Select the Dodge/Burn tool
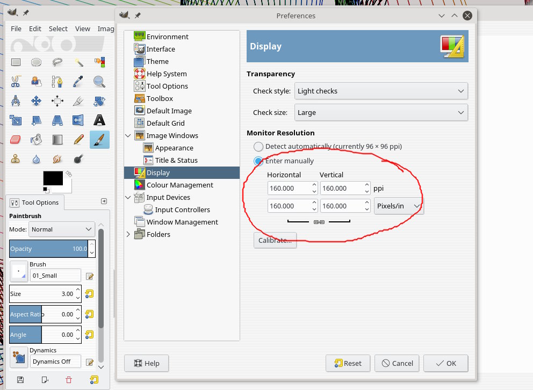This screenshot has height=390, width=533. coord(78,159)
